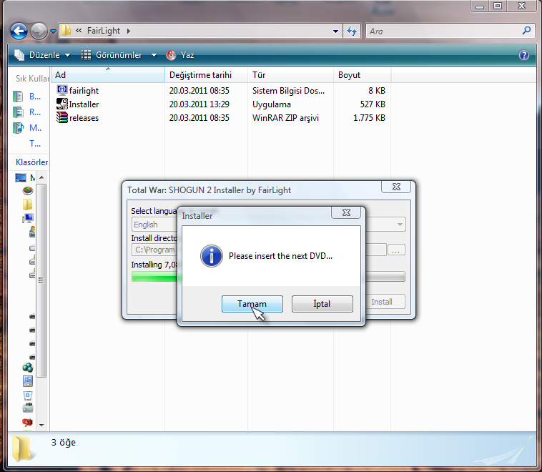
Task: Click the '...' browse directory button
Action: (x=396, y=250)
